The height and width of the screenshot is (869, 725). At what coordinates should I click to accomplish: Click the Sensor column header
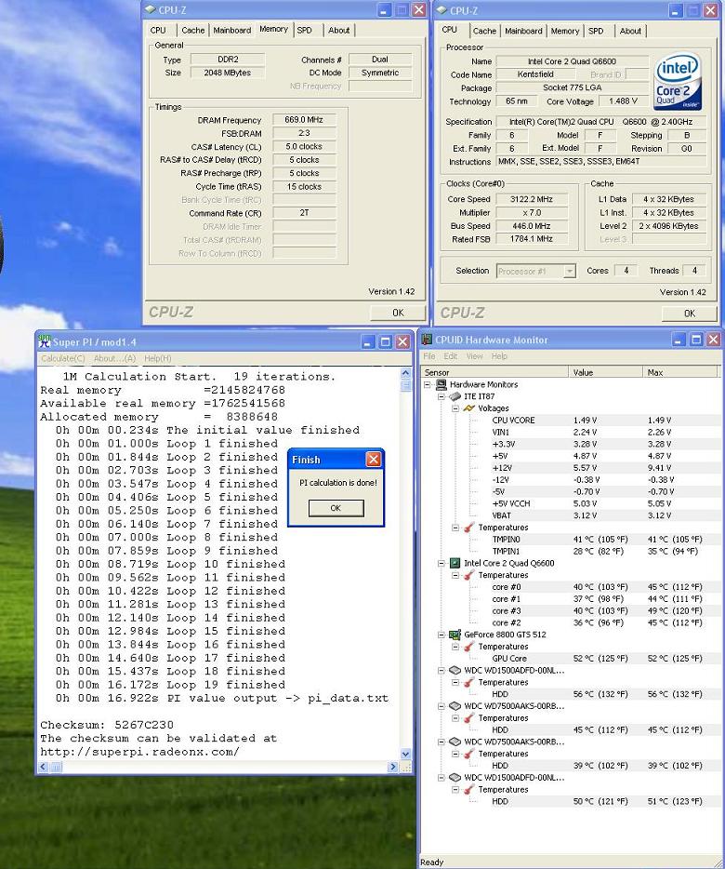coord(494,372)
